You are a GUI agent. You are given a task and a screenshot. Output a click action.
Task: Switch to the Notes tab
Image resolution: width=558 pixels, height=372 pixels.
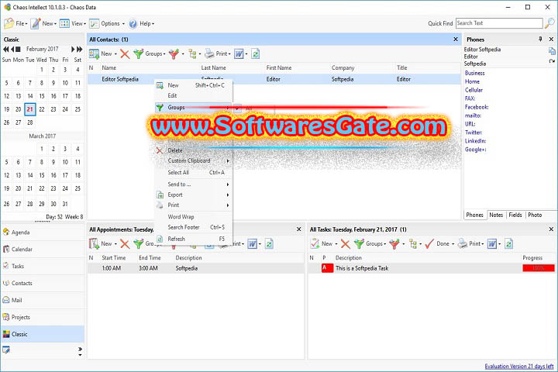[496, 215]
